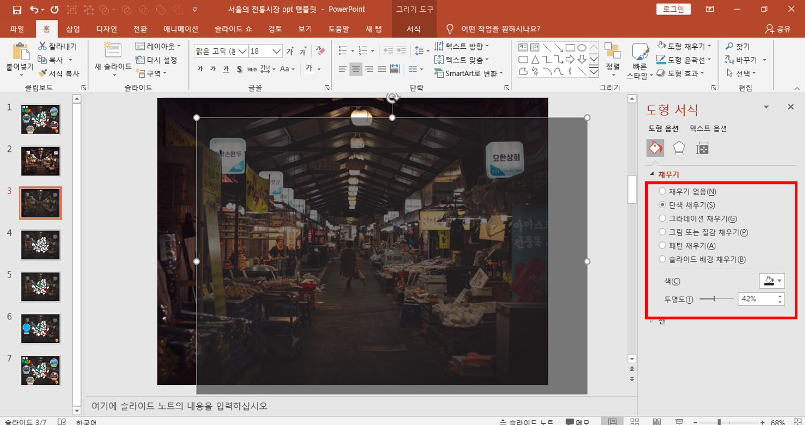This screenshot has width=805, height=425.
Task: Select Pattern Fill (패턴 채우기) radio
Action: click(663, 246)
